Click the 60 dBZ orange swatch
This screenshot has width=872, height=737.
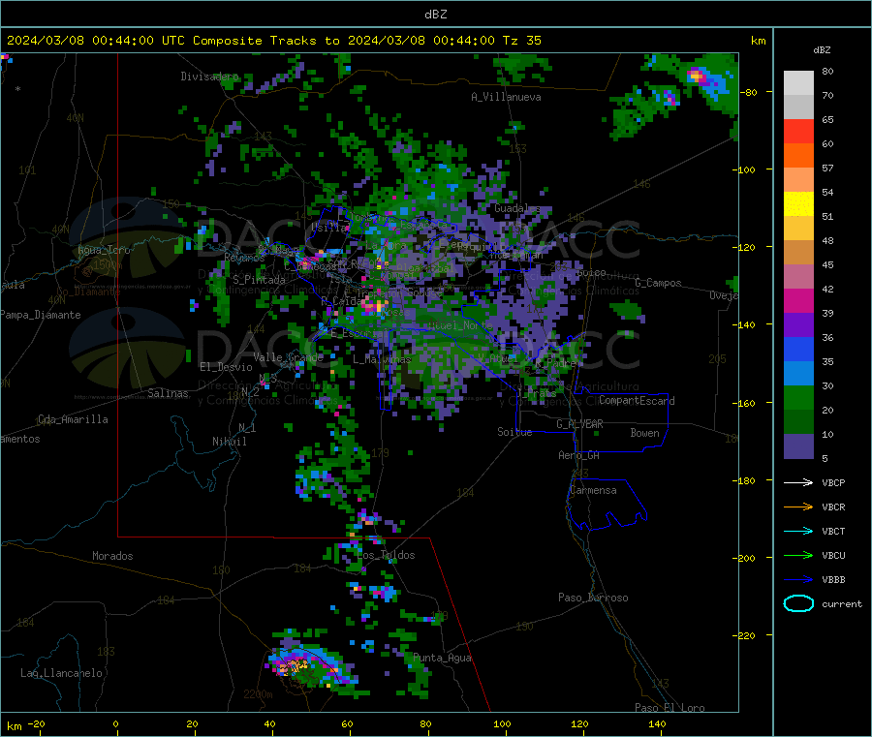[798, 156]
